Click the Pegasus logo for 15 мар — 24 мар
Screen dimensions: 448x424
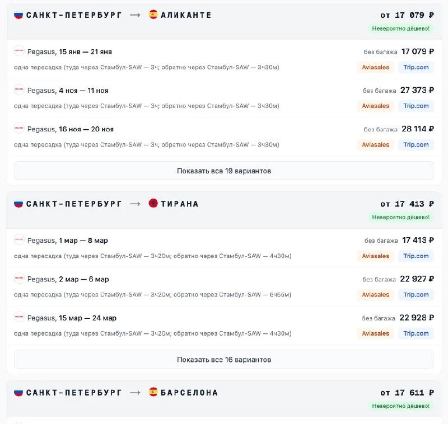(19, 317)
